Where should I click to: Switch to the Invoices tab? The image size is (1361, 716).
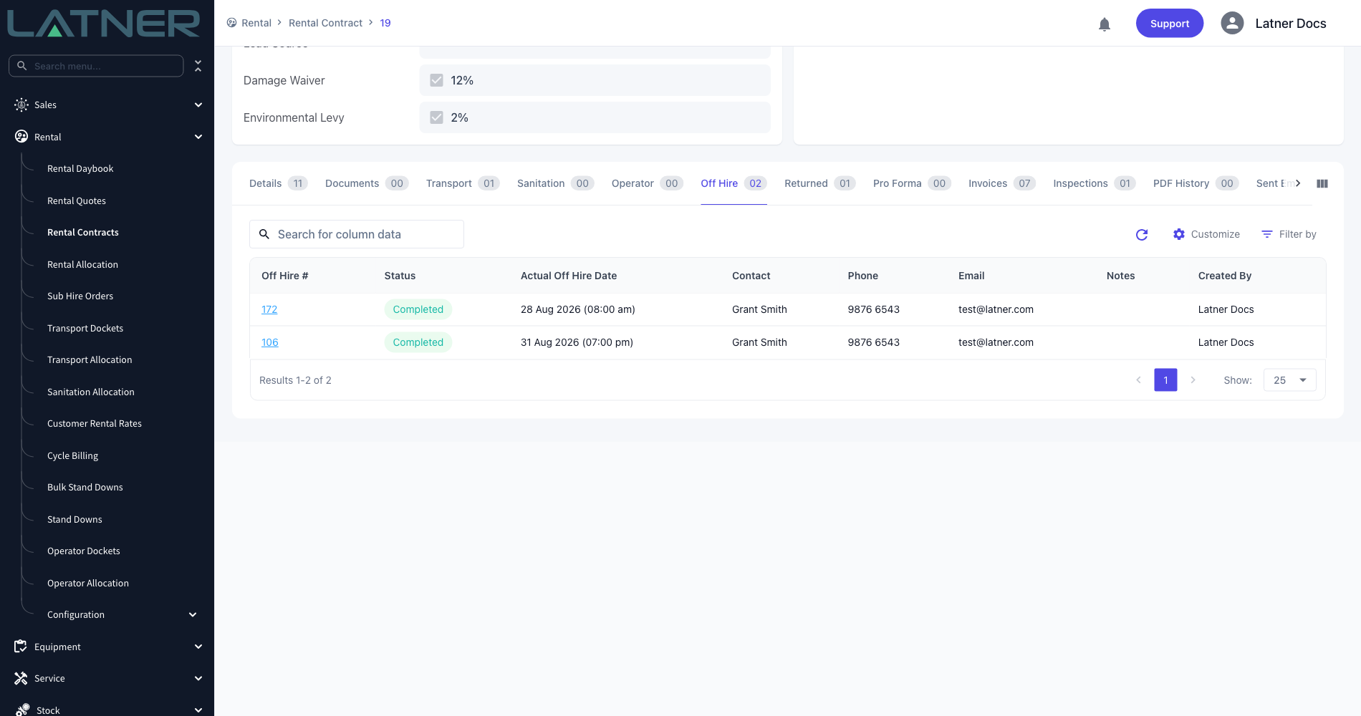click(x=1002, y=183)
